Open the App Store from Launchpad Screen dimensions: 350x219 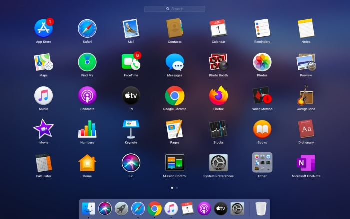(44, 28)
